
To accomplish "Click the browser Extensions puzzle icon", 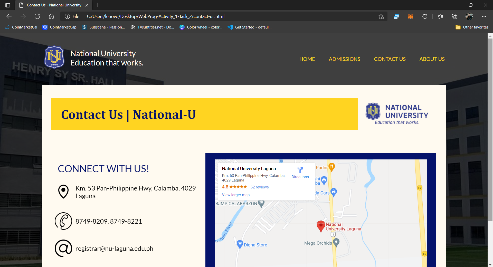I will pyautogui.click(x=425, y=16).
